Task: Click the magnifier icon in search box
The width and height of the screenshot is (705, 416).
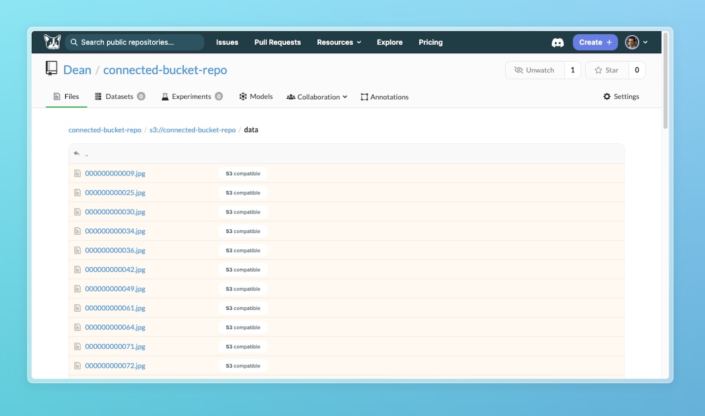Action: [74, 43]
